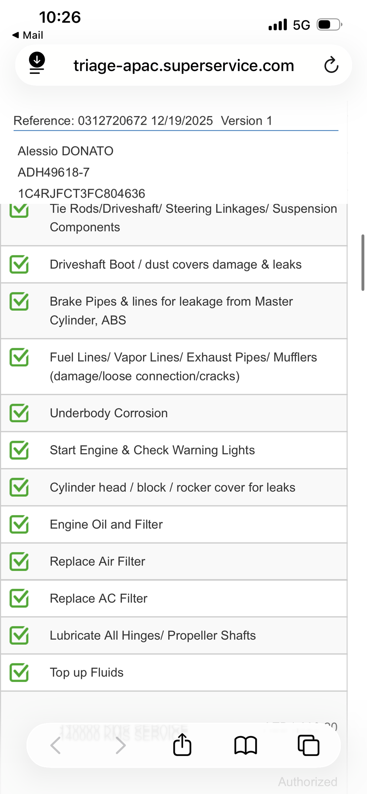This screenshot has height=794, width=367.
Task: Click the page scrollbar on the right
Action: point(363,262)
